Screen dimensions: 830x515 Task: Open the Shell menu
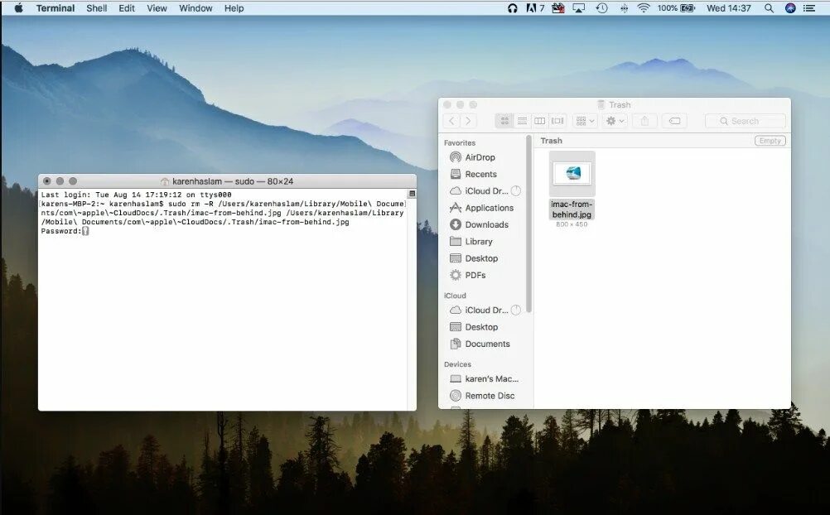tap(96, 8)
